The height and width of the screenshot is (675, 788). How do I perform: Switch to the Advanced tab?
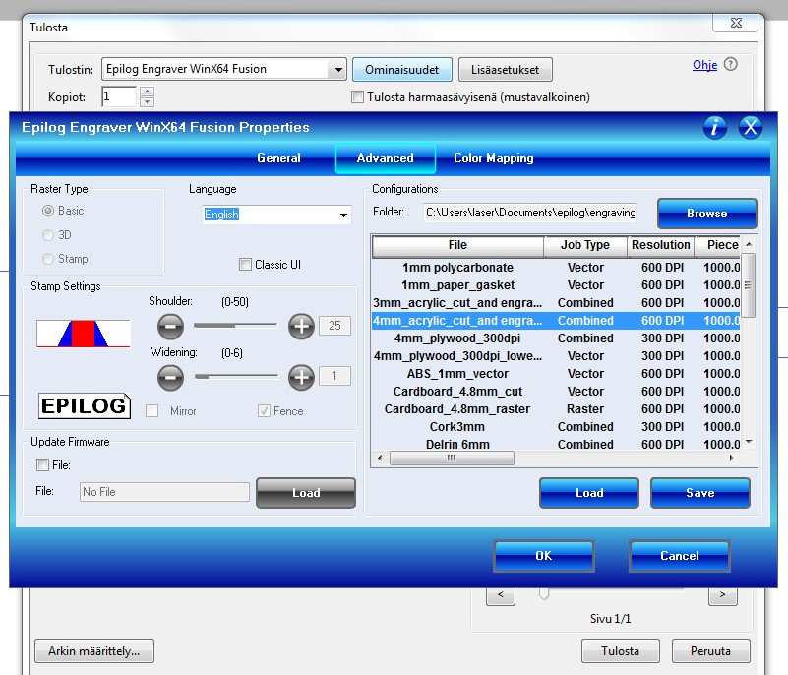tap(385, 158)
